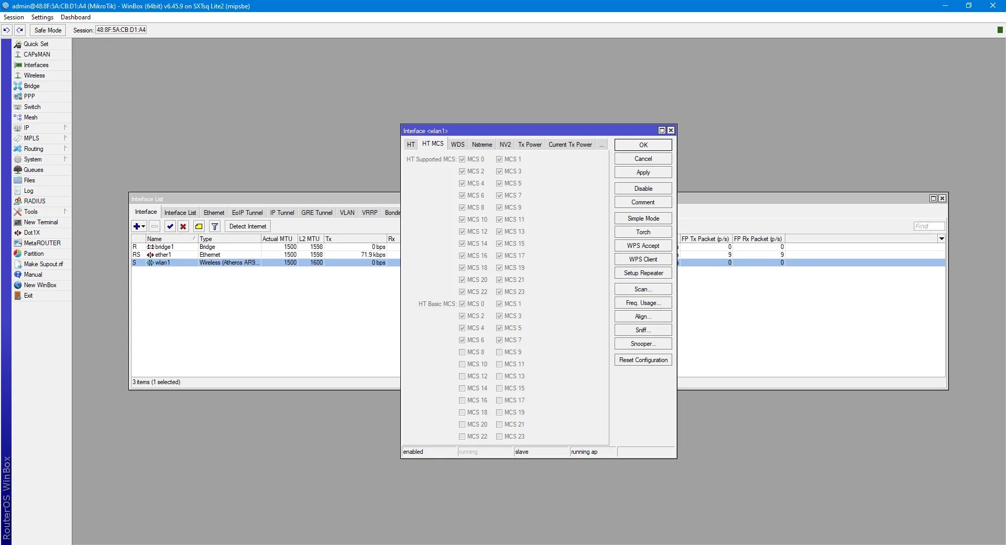Open Log sidebar entry
The image size is (1006, 545).
tap(28, 191)
